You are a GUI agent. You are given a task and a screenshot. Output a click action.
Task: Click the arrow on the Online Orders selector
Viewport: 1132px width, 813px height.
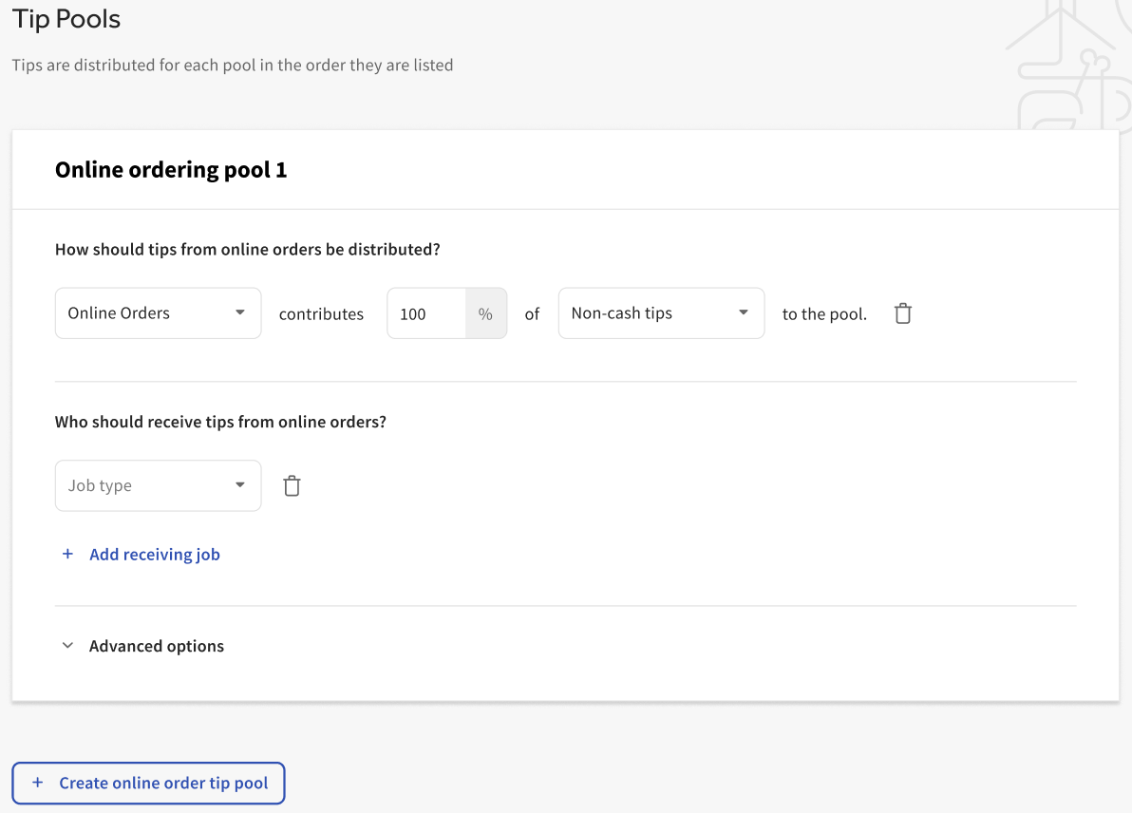tap(241, 312)
